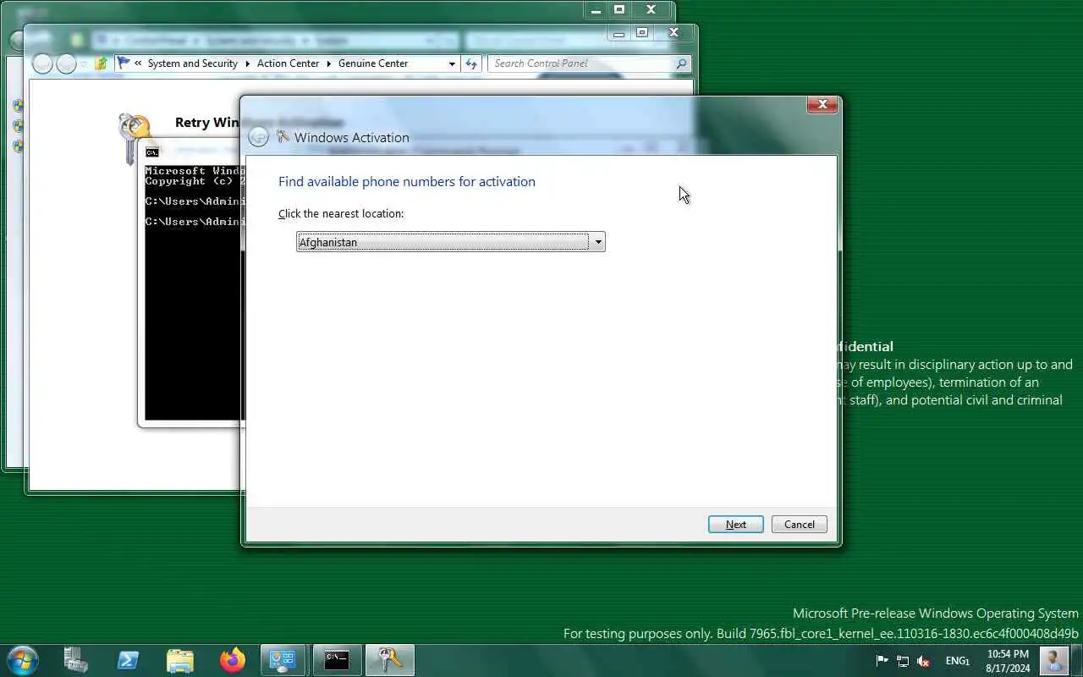This screenshot has width=1083, height=677.
Task: Click the Command Prompt window title icon
Action: pyautogui.click(x=152, y=152)
